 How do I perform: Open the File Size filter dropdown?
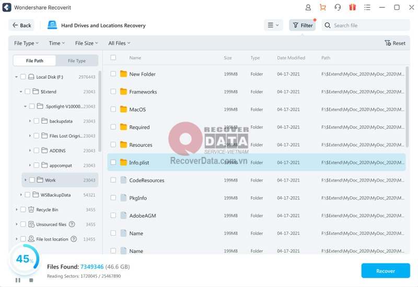click(x=86, y=43)
